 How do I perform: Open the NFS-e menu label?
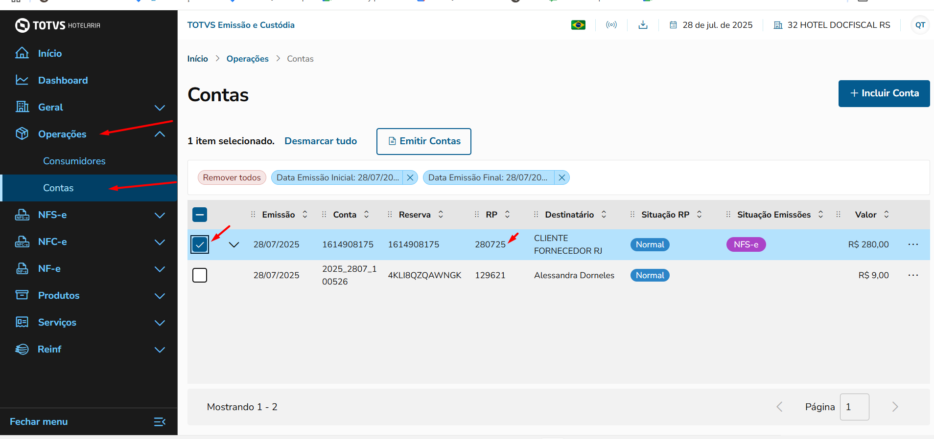[x=52, y=215]
